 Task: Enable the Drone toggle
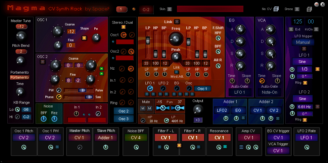pyautogui.click(x=297, y=9)
